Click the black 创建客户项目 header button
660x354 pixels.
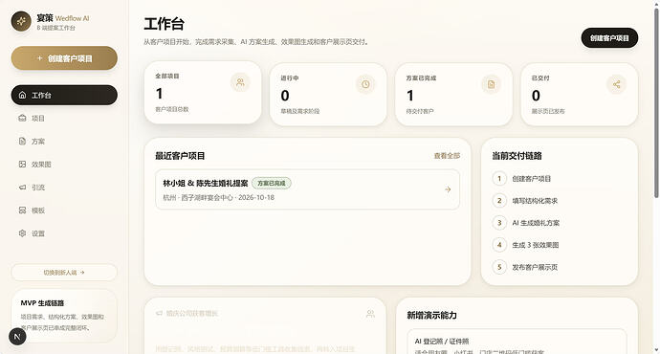(x=609, y=38)
